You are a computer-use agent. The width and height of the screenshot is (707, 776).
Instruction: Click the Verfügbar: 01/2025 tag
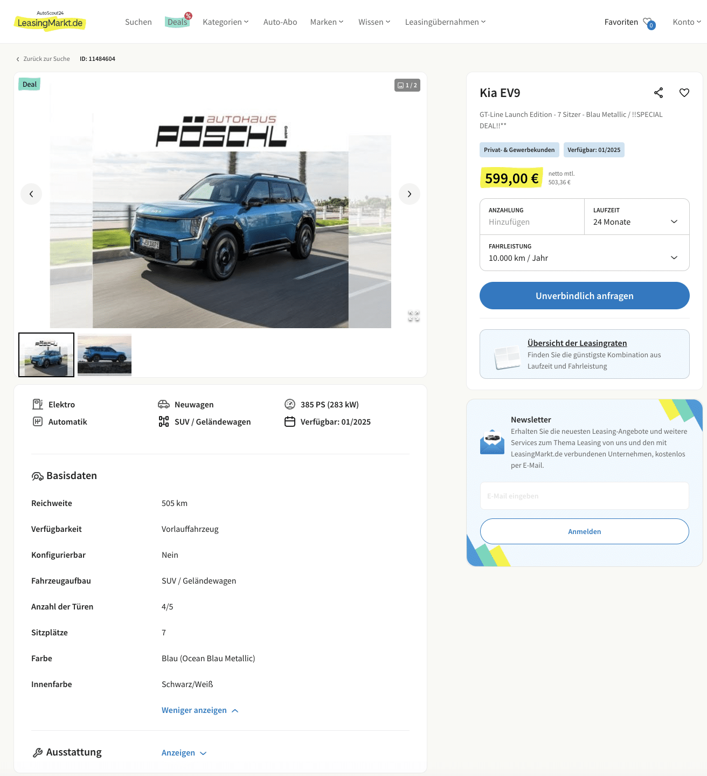click(594, 150)
